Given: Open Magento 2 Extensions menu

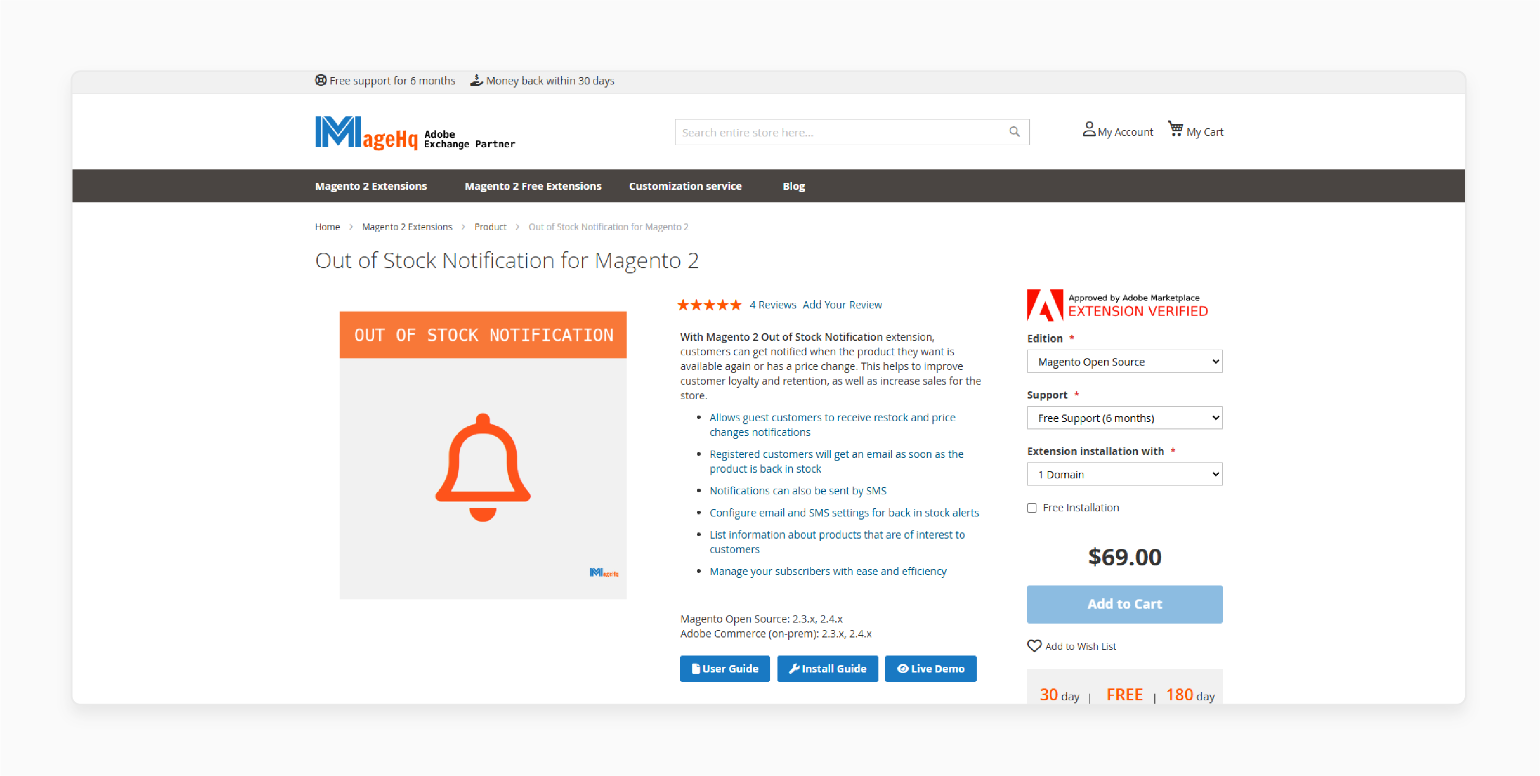Looking at the screenshot, I should pyautogui.click(x=371, y=186).
